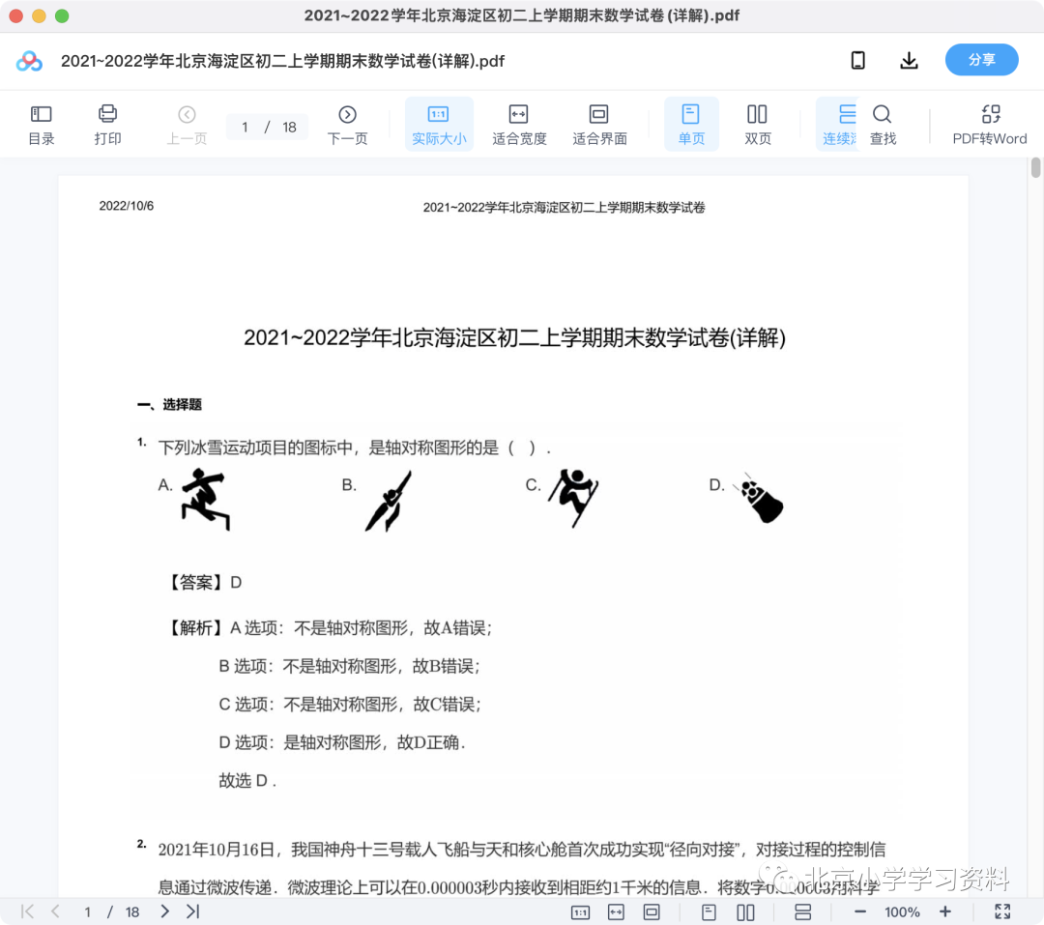Click the 一、选择题 section heading

[x=169, y=405]
